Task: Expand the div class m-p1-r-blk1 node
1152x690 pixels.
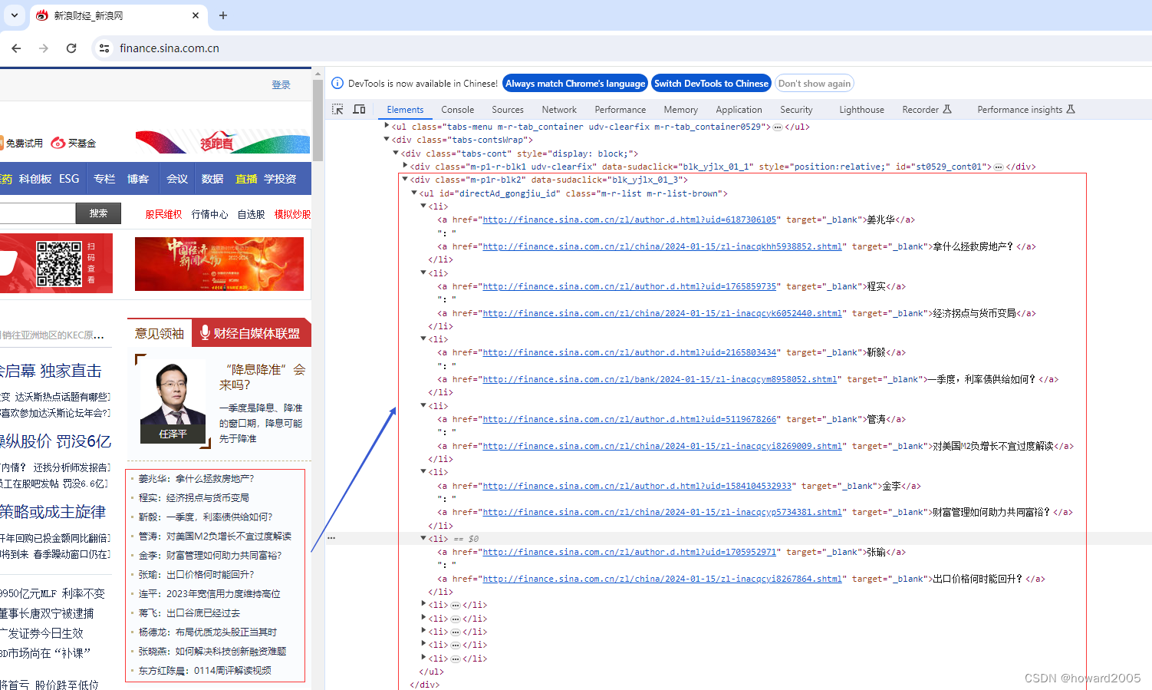Action: pyautogui.click(x=405, y=166)
